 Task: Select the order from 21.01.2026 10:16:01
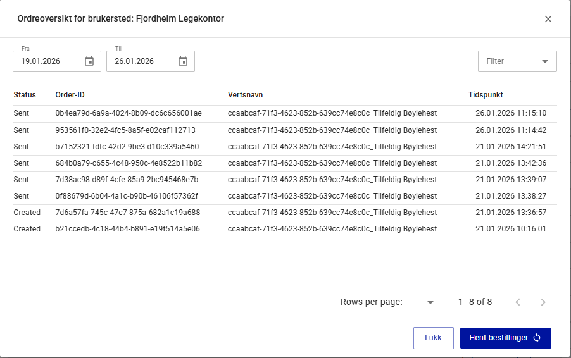(510, 229)
